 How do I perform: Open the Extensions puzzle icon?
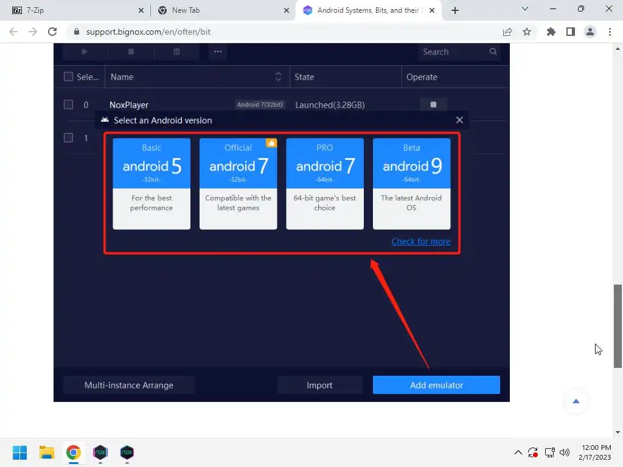tap(551, 32)
